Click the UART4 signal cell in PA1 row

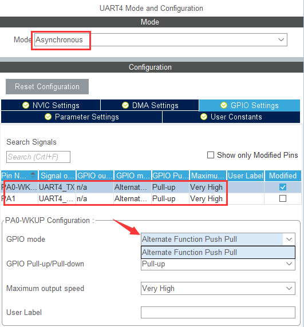(x=57, y=198)
